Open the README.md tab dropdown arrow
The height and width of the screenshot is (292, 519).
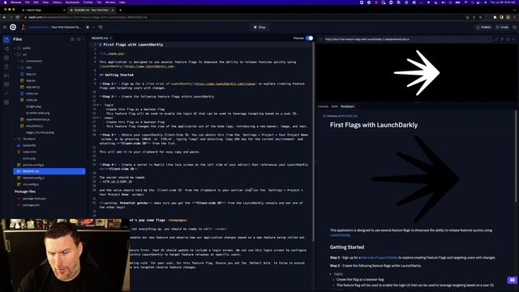click(x=110, y=38)
